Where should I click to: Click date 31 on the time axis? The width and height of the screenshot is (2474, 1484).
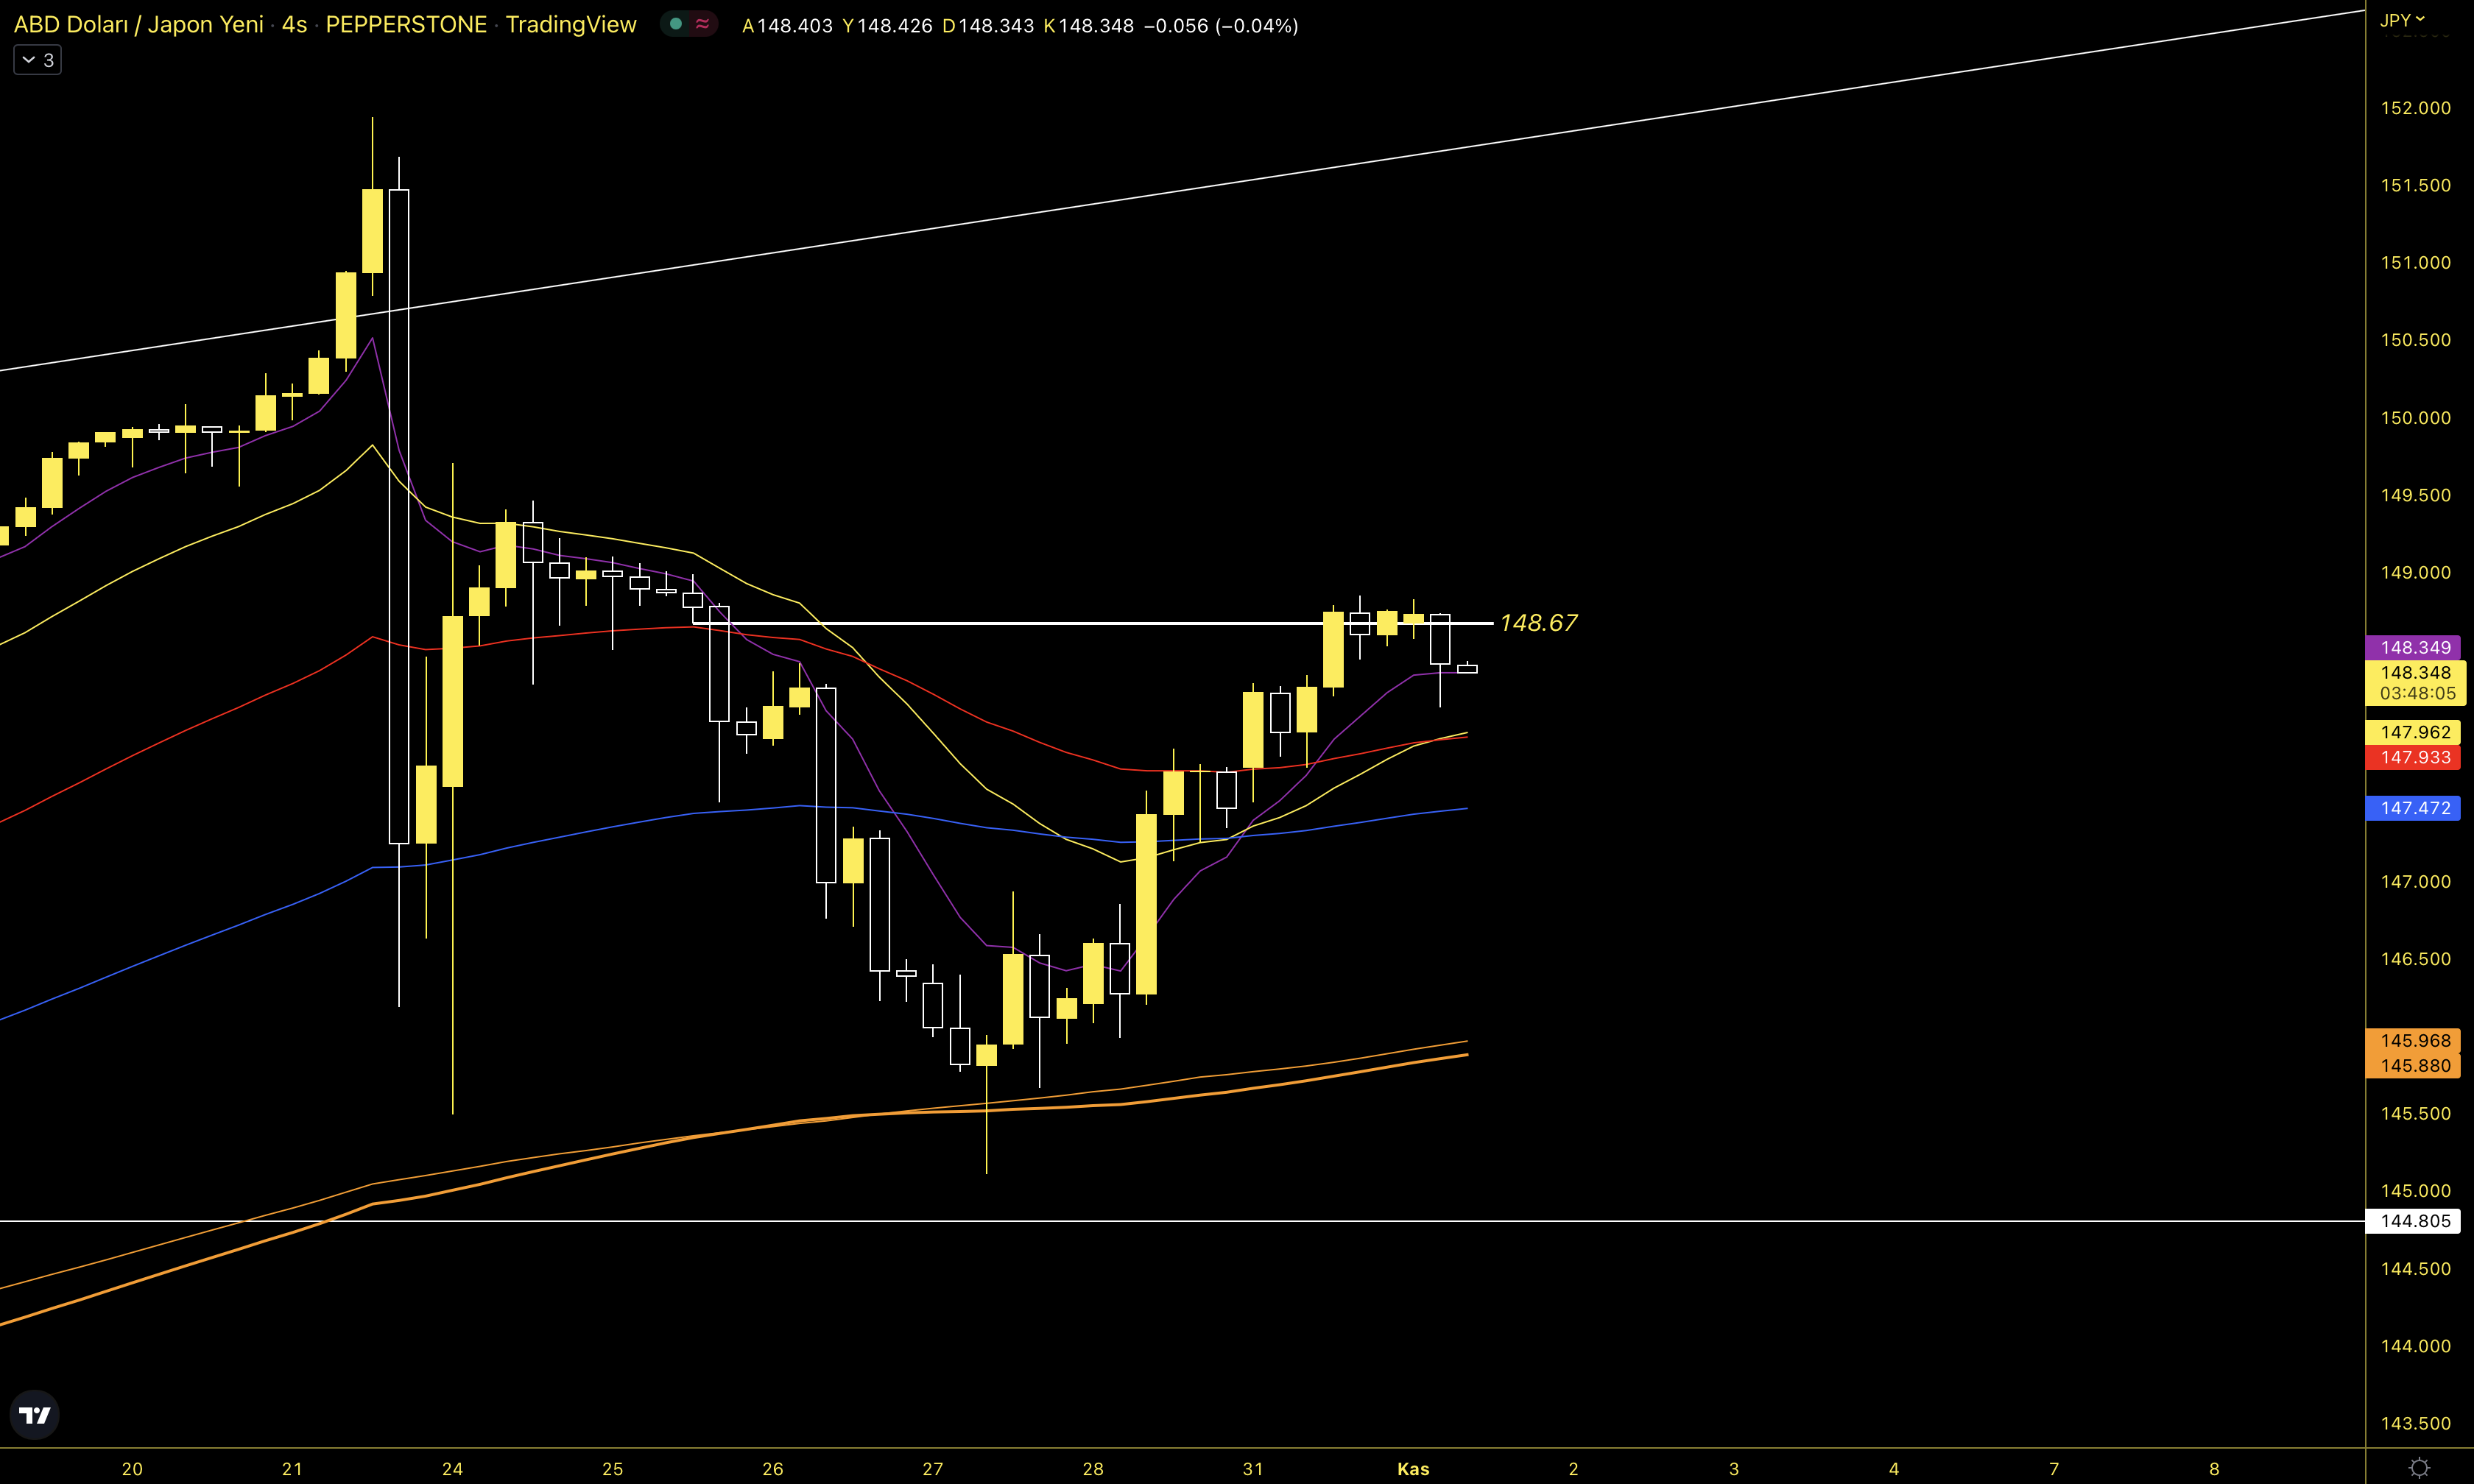pyautogui.click(x=1253, y=1469)
